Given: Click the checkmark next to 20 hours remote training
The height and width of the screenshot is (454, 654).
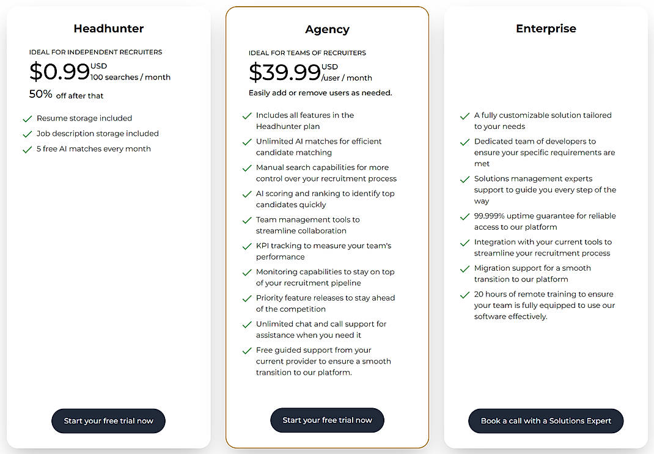Looking at the screenshot, I should pos(465,295).
